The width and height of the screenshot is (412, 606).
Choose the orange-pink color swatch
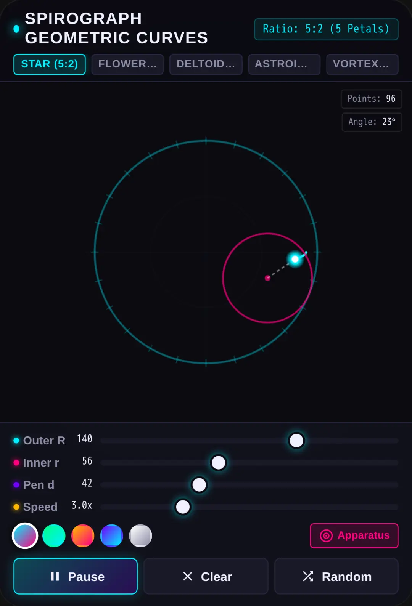[x=83, y=535]
